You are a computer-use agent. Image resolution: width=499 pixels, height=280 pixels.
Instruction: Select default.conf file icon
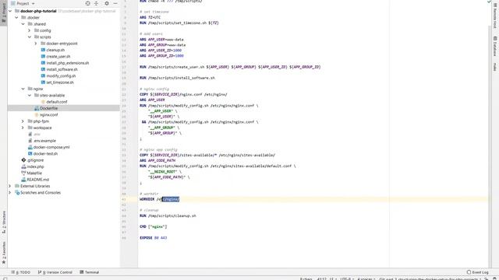43,102
